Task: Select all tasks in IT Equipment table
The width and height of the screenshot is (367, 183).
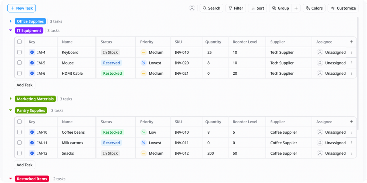Action: (20, 42)
